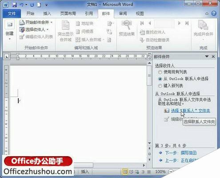
Task: Select 从 Outlook 联系人中选择 radio button
Action: click(x=160, y=79)
